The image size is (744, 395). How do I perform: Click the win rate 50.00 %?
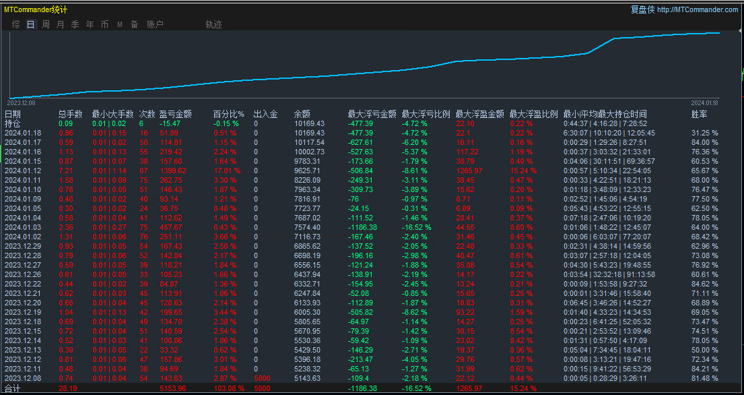point(705,349)
